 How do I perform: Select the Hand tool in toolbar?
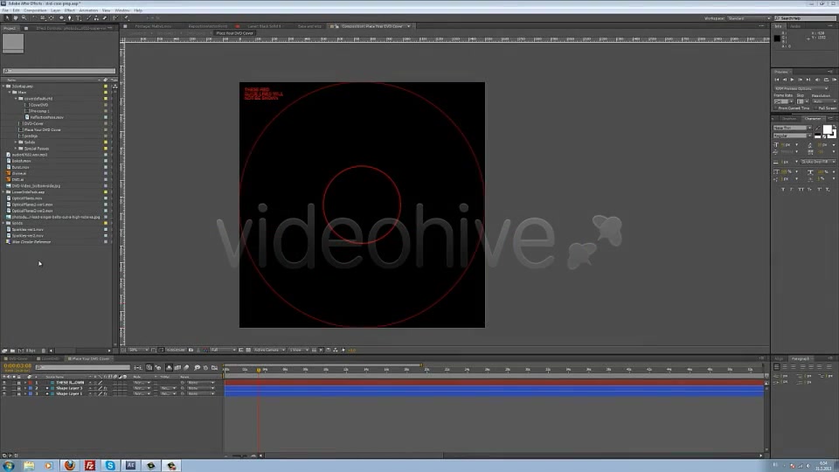16,17
